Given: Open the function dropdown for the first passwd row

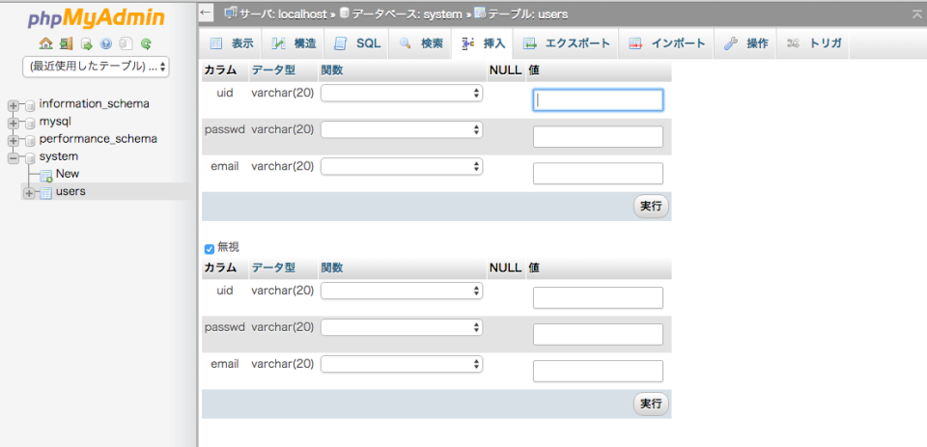Looking at the screenshot, I should (402, 130).
